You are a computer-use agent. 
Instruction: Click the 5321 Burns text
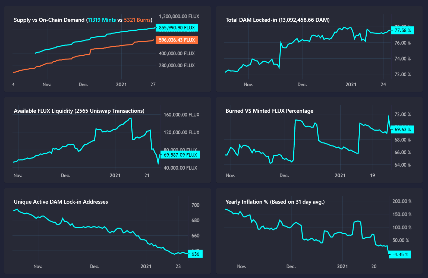click(137, 20)
